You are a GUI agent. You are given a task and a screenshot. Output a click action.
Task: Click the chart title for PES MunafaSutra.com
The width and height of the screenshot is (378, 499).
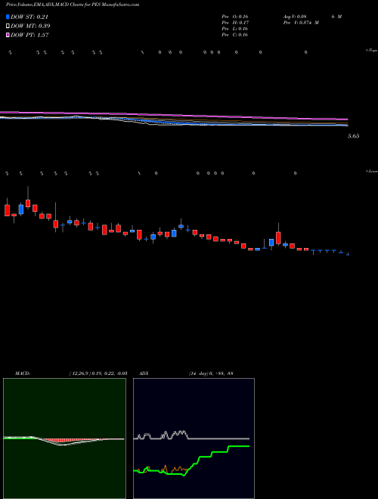(x=73, y=5)
